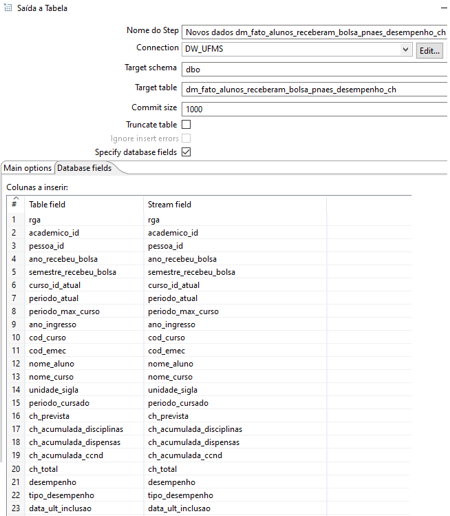This screenshot has width=450, height=516.
Task: Click the Stream field column header
Action: click(235, 205)
